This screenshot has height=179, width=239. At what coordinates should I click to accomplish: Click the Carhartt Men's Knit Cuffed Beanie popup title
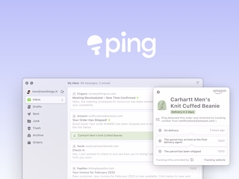pyautogui.click(x=195, y=103)
